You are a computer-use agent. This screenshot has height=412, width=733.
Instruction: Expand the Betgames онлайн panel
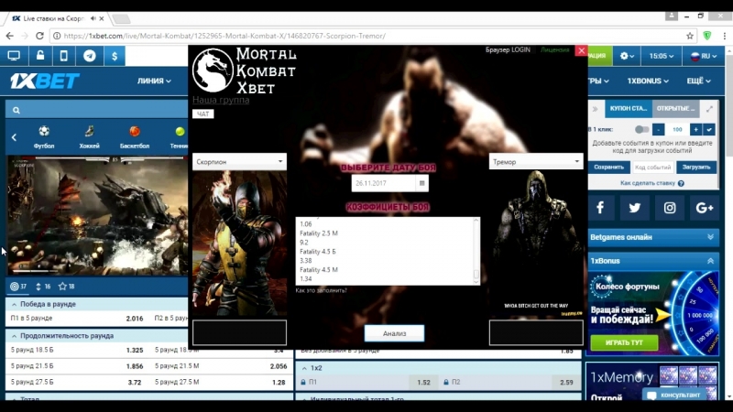click(710, 237)
